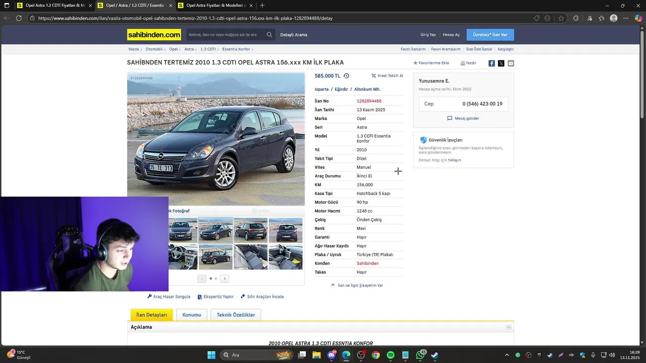Screen dimensions: 646x363
Task: Switch to İlan Detayları tab
Action: 151,315
